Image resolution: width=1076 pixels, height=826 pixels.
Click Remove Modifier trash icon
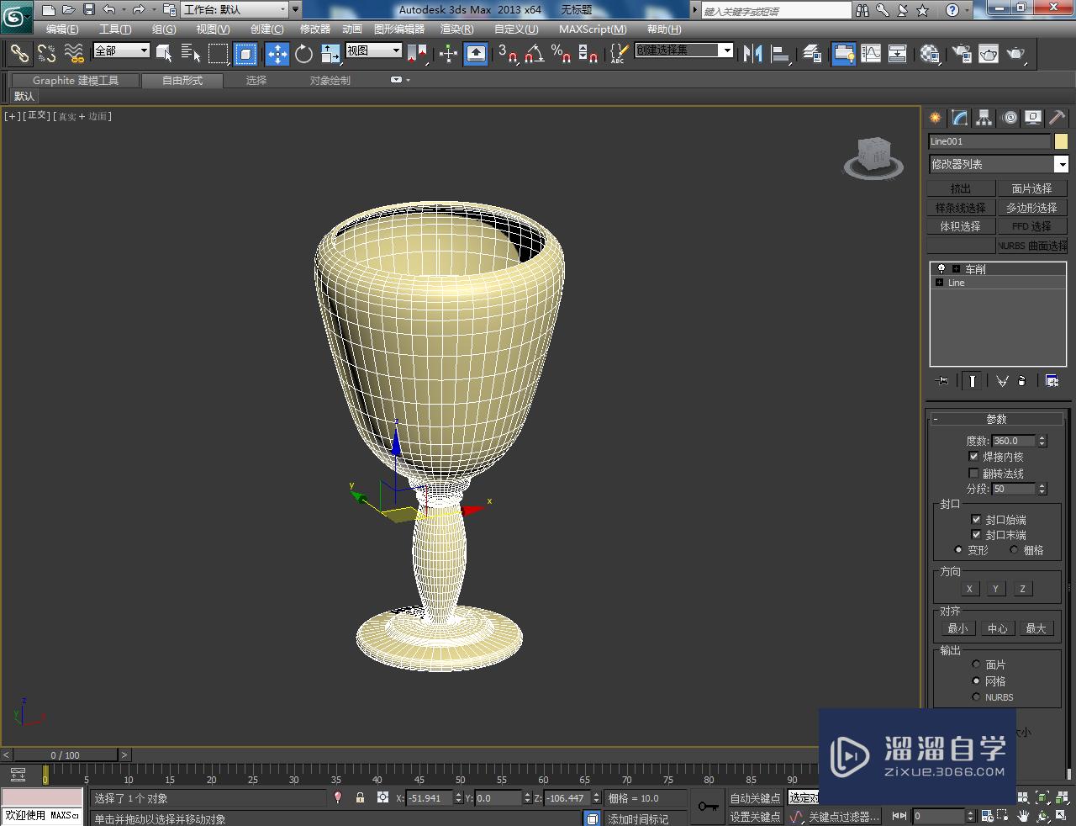point(1022,381)
